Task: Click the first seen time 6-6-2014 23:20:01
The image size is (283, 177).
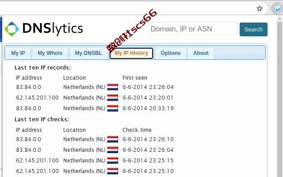Action: (148, 98)
